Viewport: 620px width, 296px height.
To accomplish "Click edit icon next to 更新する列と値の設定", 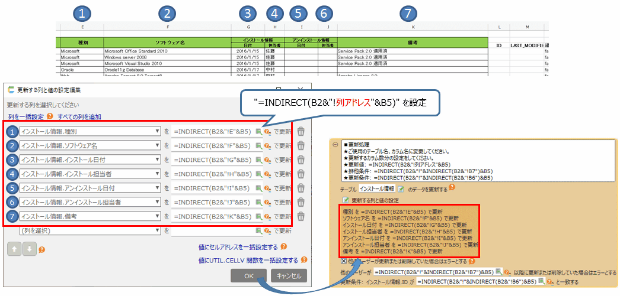I will (x=345, y=201).
